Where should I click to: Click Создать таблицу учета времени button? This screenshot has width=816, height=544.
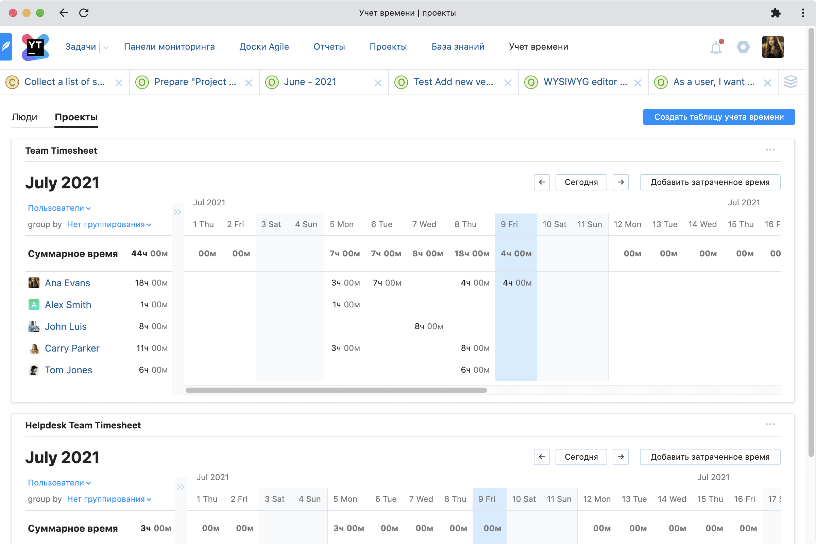coord(719,117)
